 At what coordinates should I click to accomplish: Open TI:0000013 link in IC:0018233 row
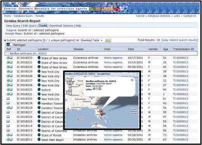[x=181, y=58]
